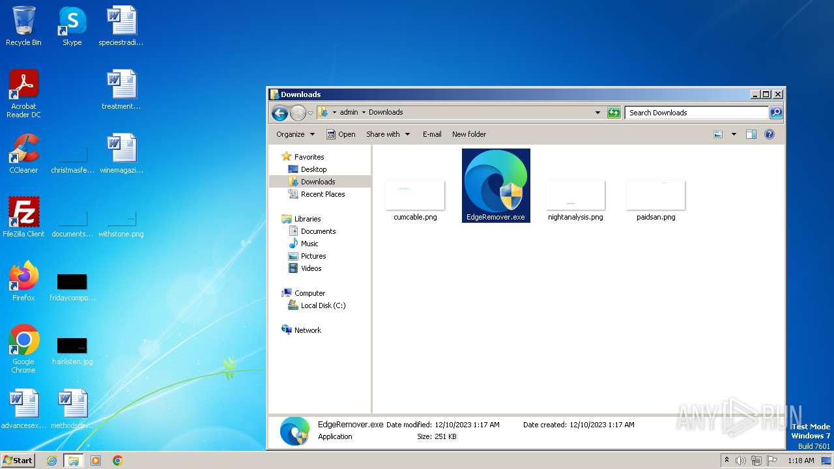Click the Windows Explorer taskbar button
The height and width of the screenshot is (469, 834).
tap(74, 461)
